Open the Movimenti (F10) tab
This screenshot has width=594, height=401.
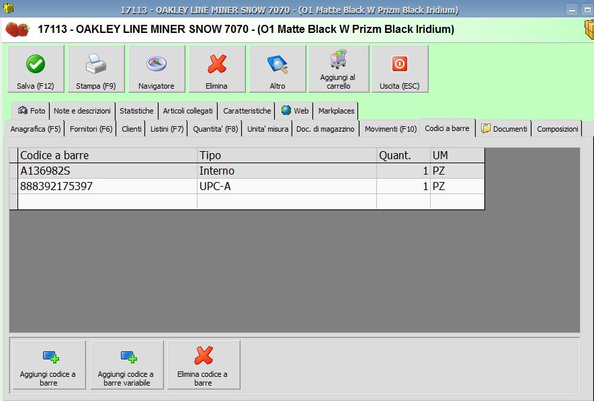[390, 129]
